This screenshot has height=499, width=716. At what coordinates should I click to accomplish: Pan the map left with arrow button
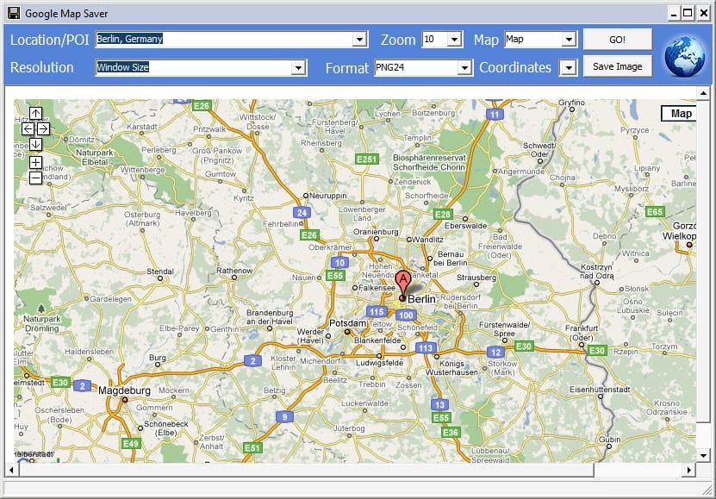(x=28, y=128)
